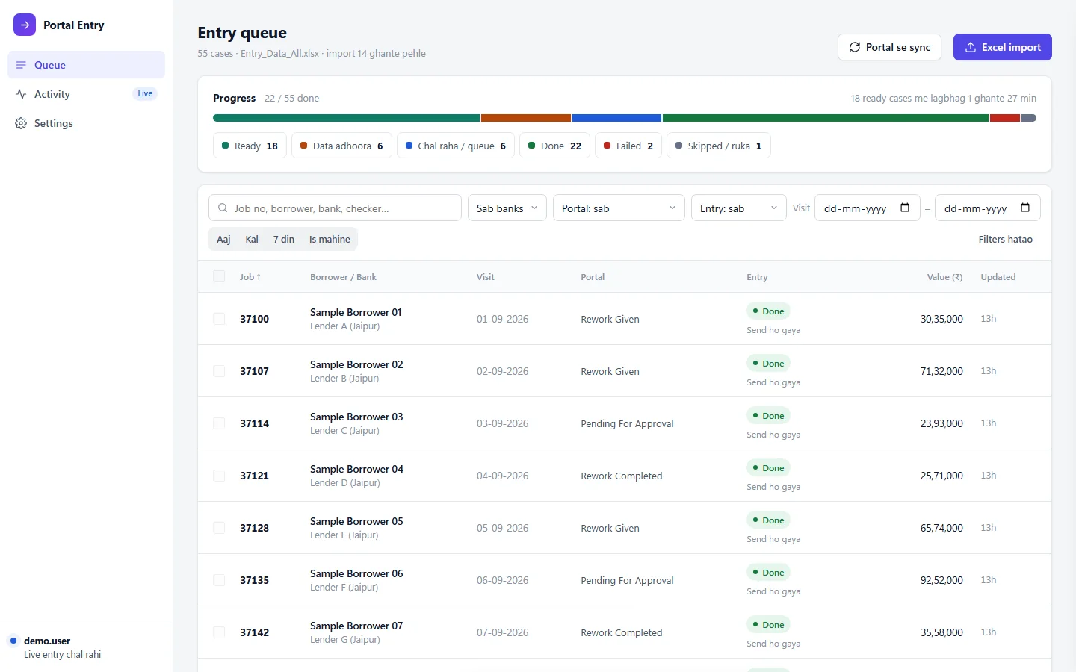Click the Value (₹) column header
The height and width of the screenshot is (672, 1076).
[x=944, y=277]
